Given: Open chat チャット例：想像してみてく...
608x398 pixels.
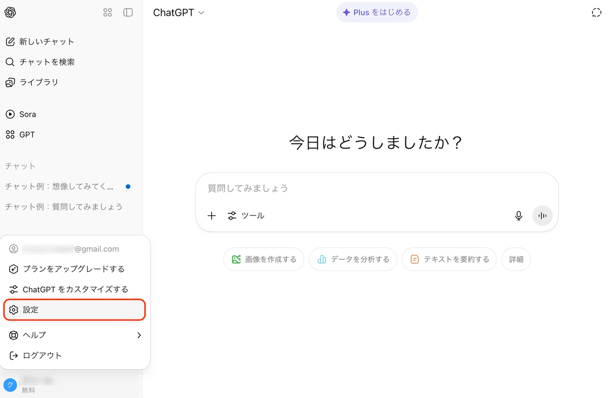Looking at the screenshot, I should point(60,186).
